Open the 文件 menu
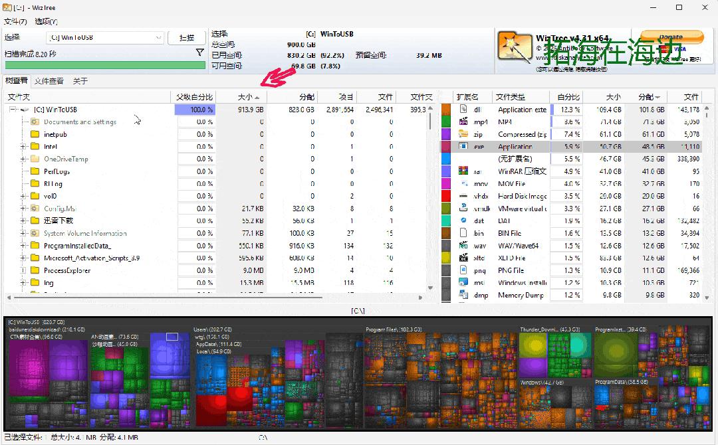 (15, 21)
